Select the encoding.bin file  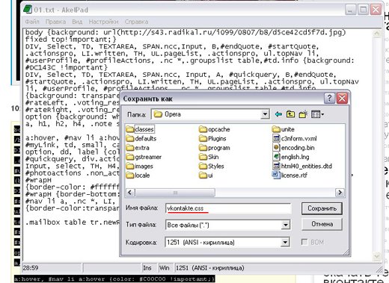point(293,148)
